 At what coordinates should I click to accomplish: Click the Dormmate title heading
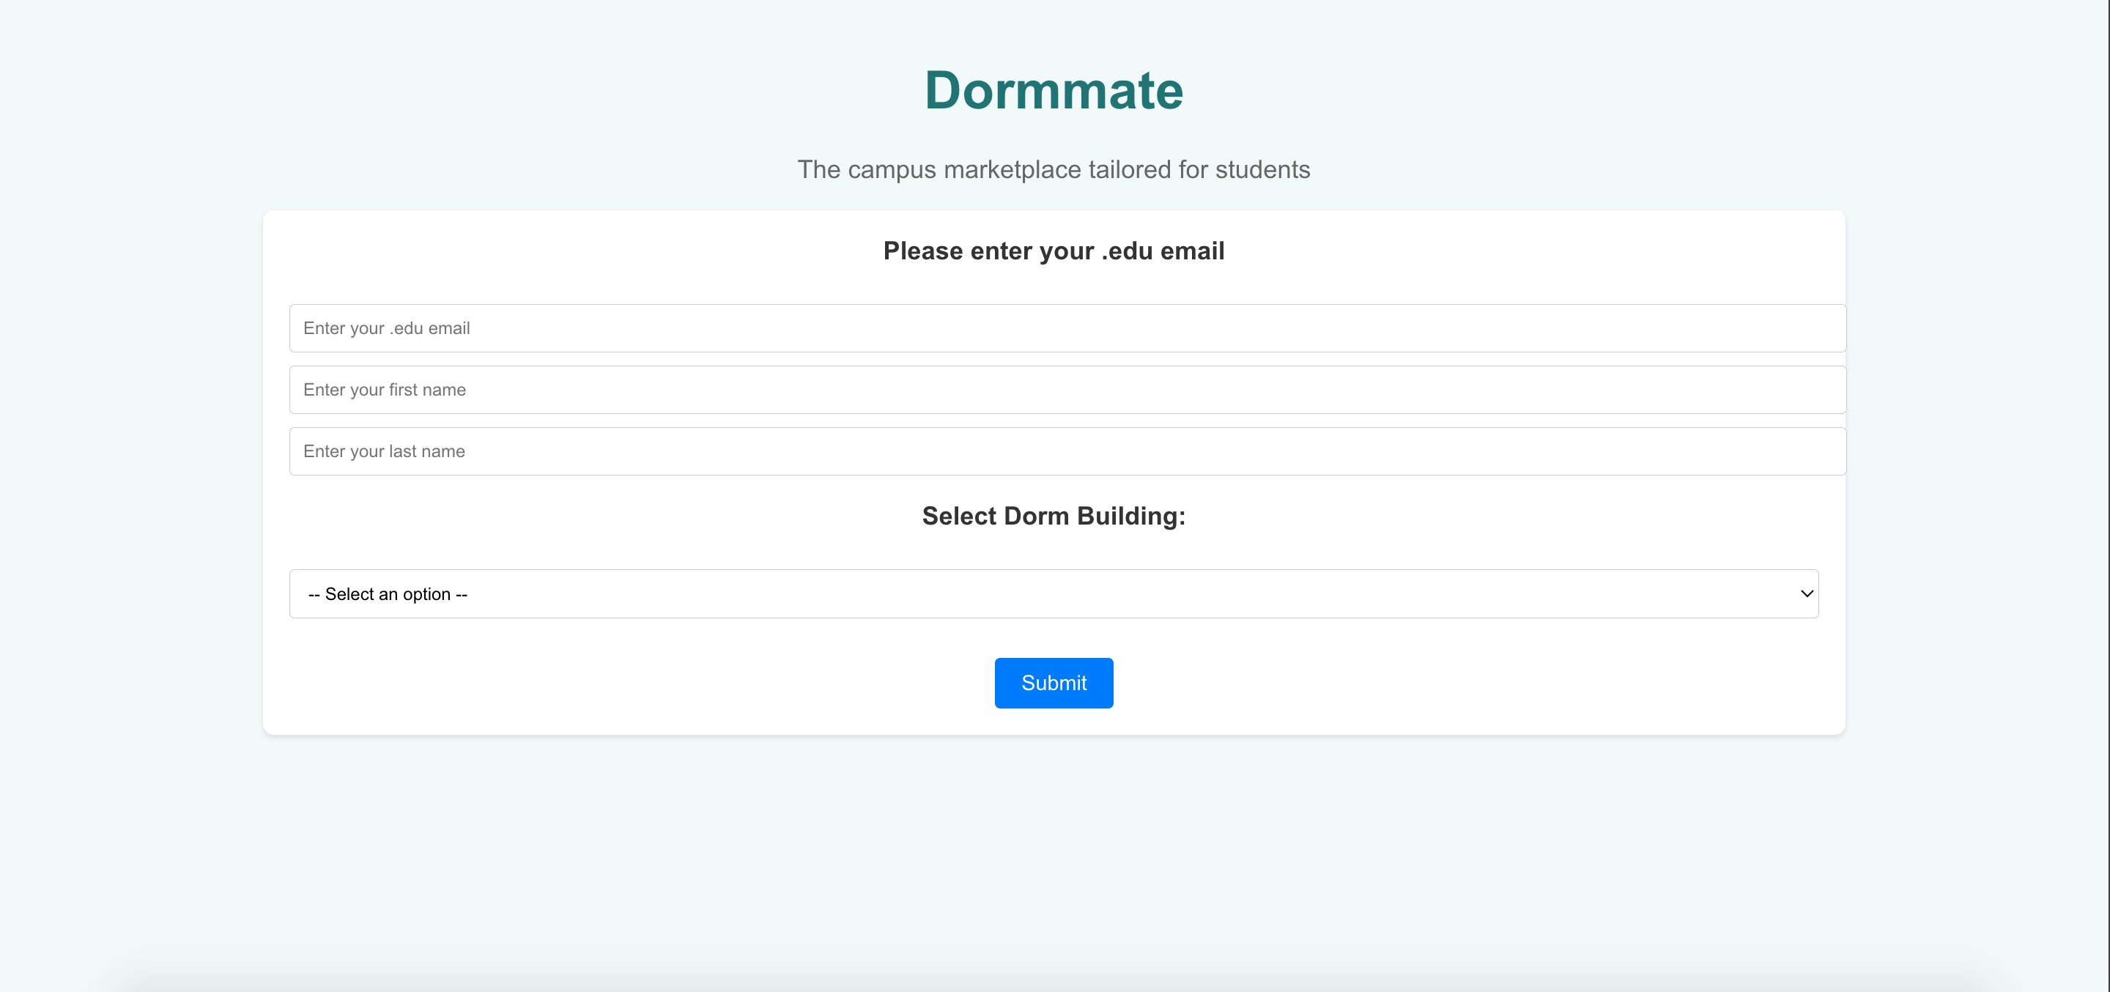coord(1054,90)
